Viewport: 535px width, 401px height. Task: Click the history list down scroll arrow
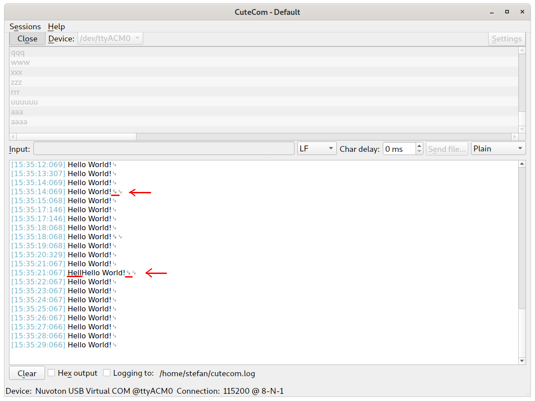[x=521, y=129]
